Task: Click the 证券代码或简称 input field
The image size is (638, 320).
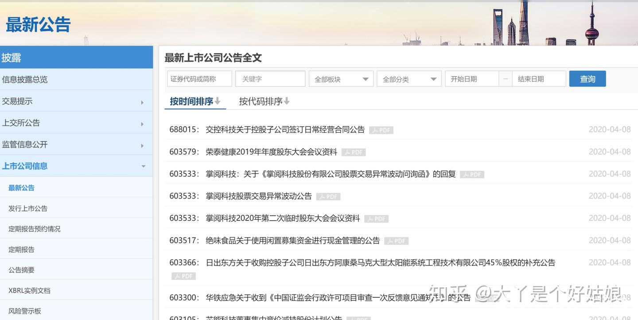Action: 199,78
